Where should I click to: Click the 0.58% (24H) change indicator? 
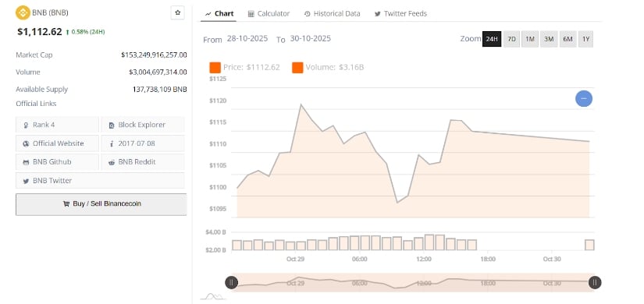click(85, 32)
